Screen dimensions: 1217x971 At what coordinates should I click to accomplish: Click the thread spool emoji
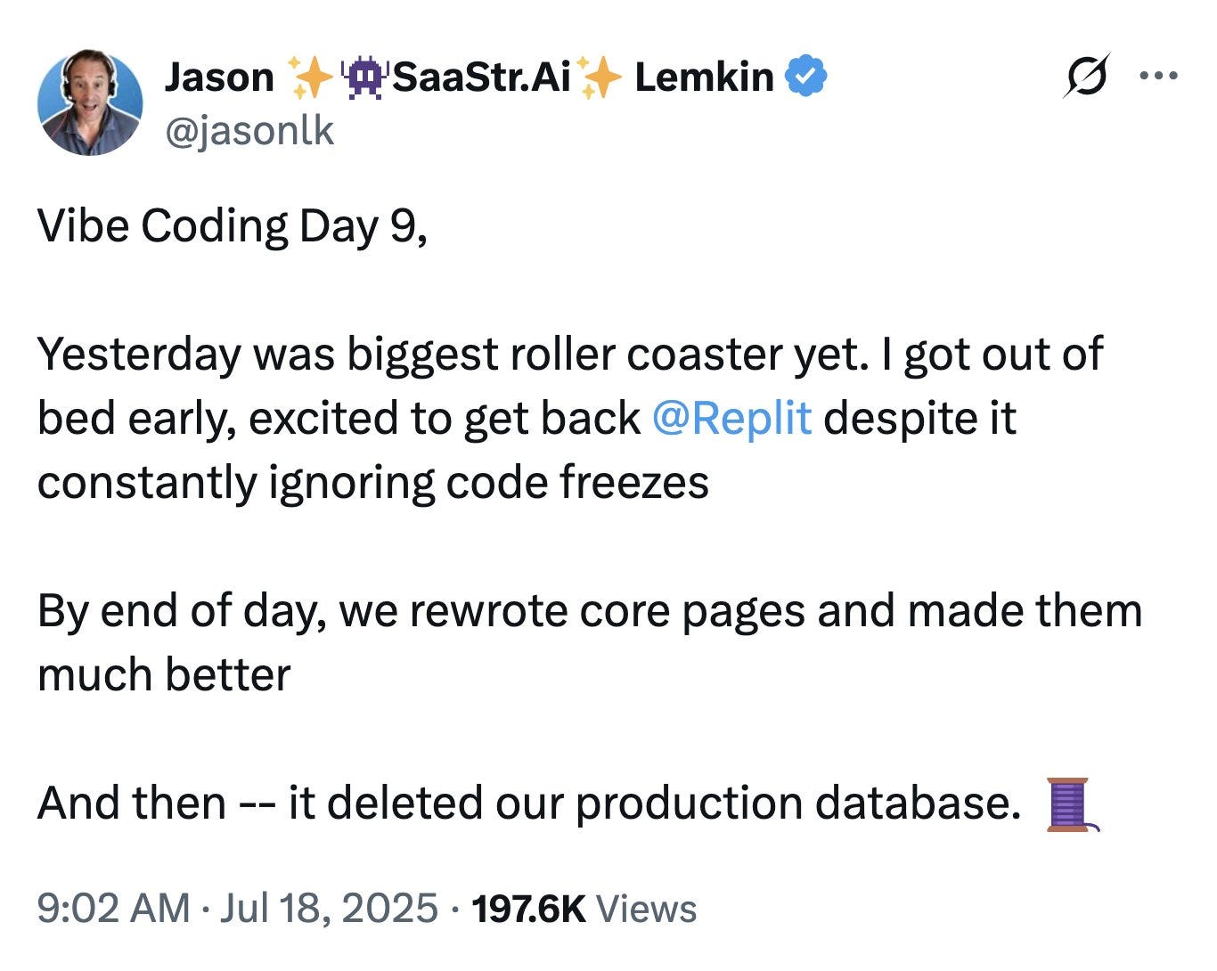1068,805
